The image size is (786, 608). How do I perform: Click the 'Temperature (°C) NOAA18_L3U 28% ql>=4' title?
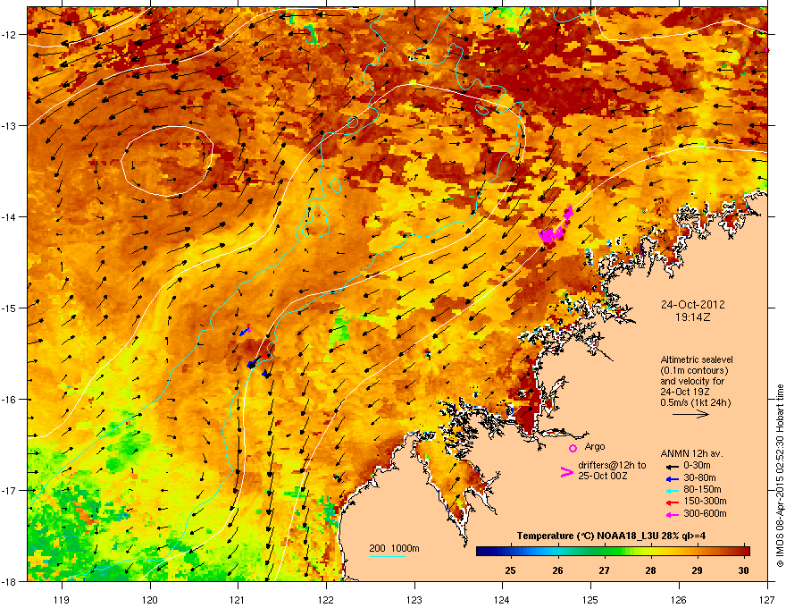coord(611,536)
